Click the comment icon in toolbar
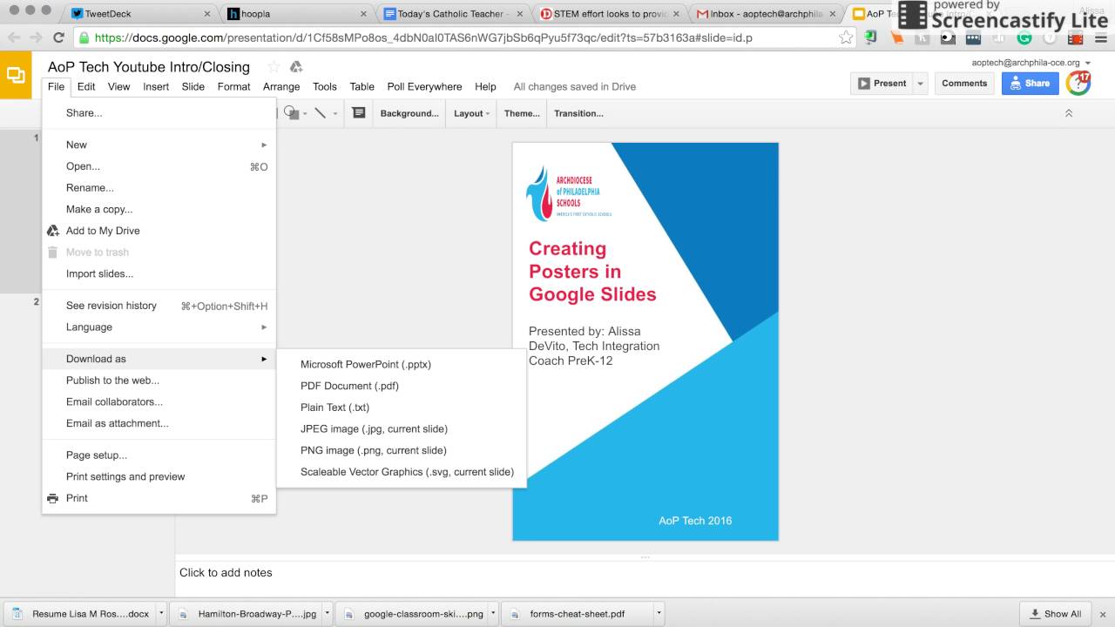This screenshot has width=1115, height=627. [x=358, y=113]
